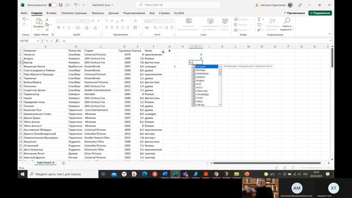Switch to the Разметка страницы tab
Image resolution: width=352 pixels, height=198 pixels.
pos(74,13)
